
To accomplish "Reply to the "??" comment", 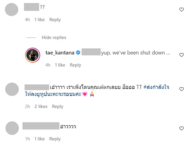I will (55, 20).
